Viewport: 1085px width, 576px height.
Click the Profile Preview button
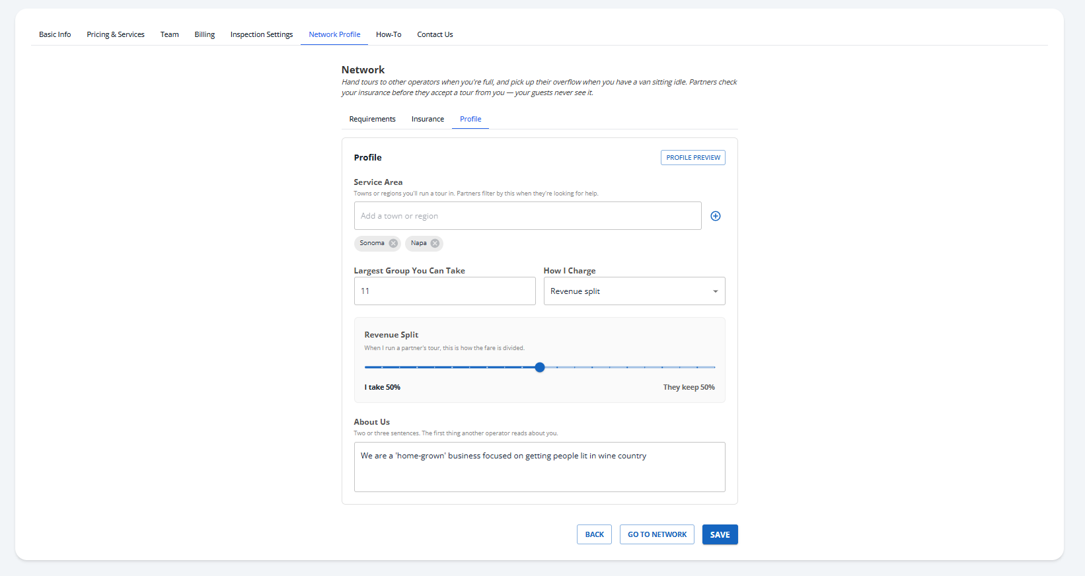coord(693,158)
